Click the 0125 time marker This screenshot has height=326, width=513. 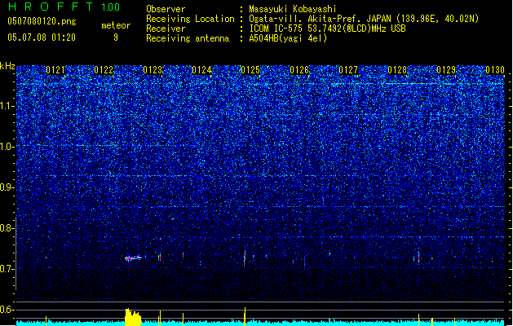(x=250, y=70)
